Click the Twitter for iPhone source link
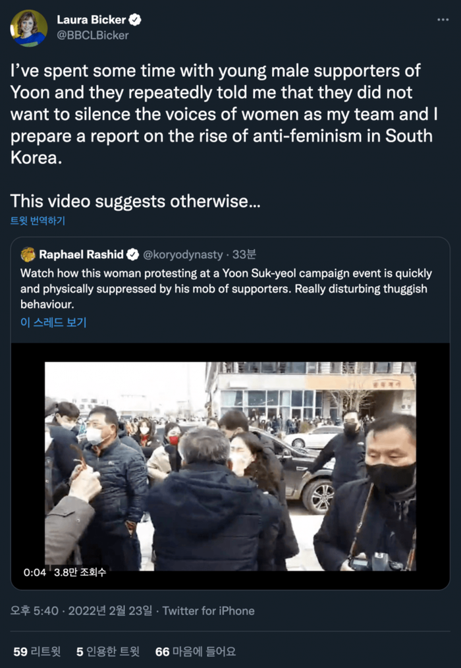 coord(208,611)
